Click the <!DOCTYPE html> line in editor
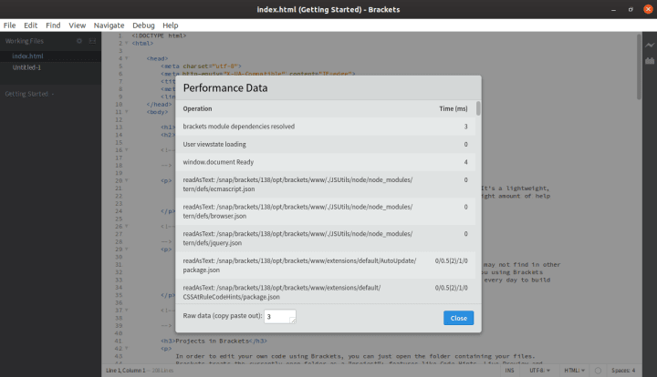 [x=159, y=36]
